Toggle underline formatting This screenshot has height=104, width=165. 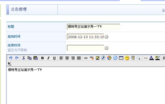[x=54, y=58]
